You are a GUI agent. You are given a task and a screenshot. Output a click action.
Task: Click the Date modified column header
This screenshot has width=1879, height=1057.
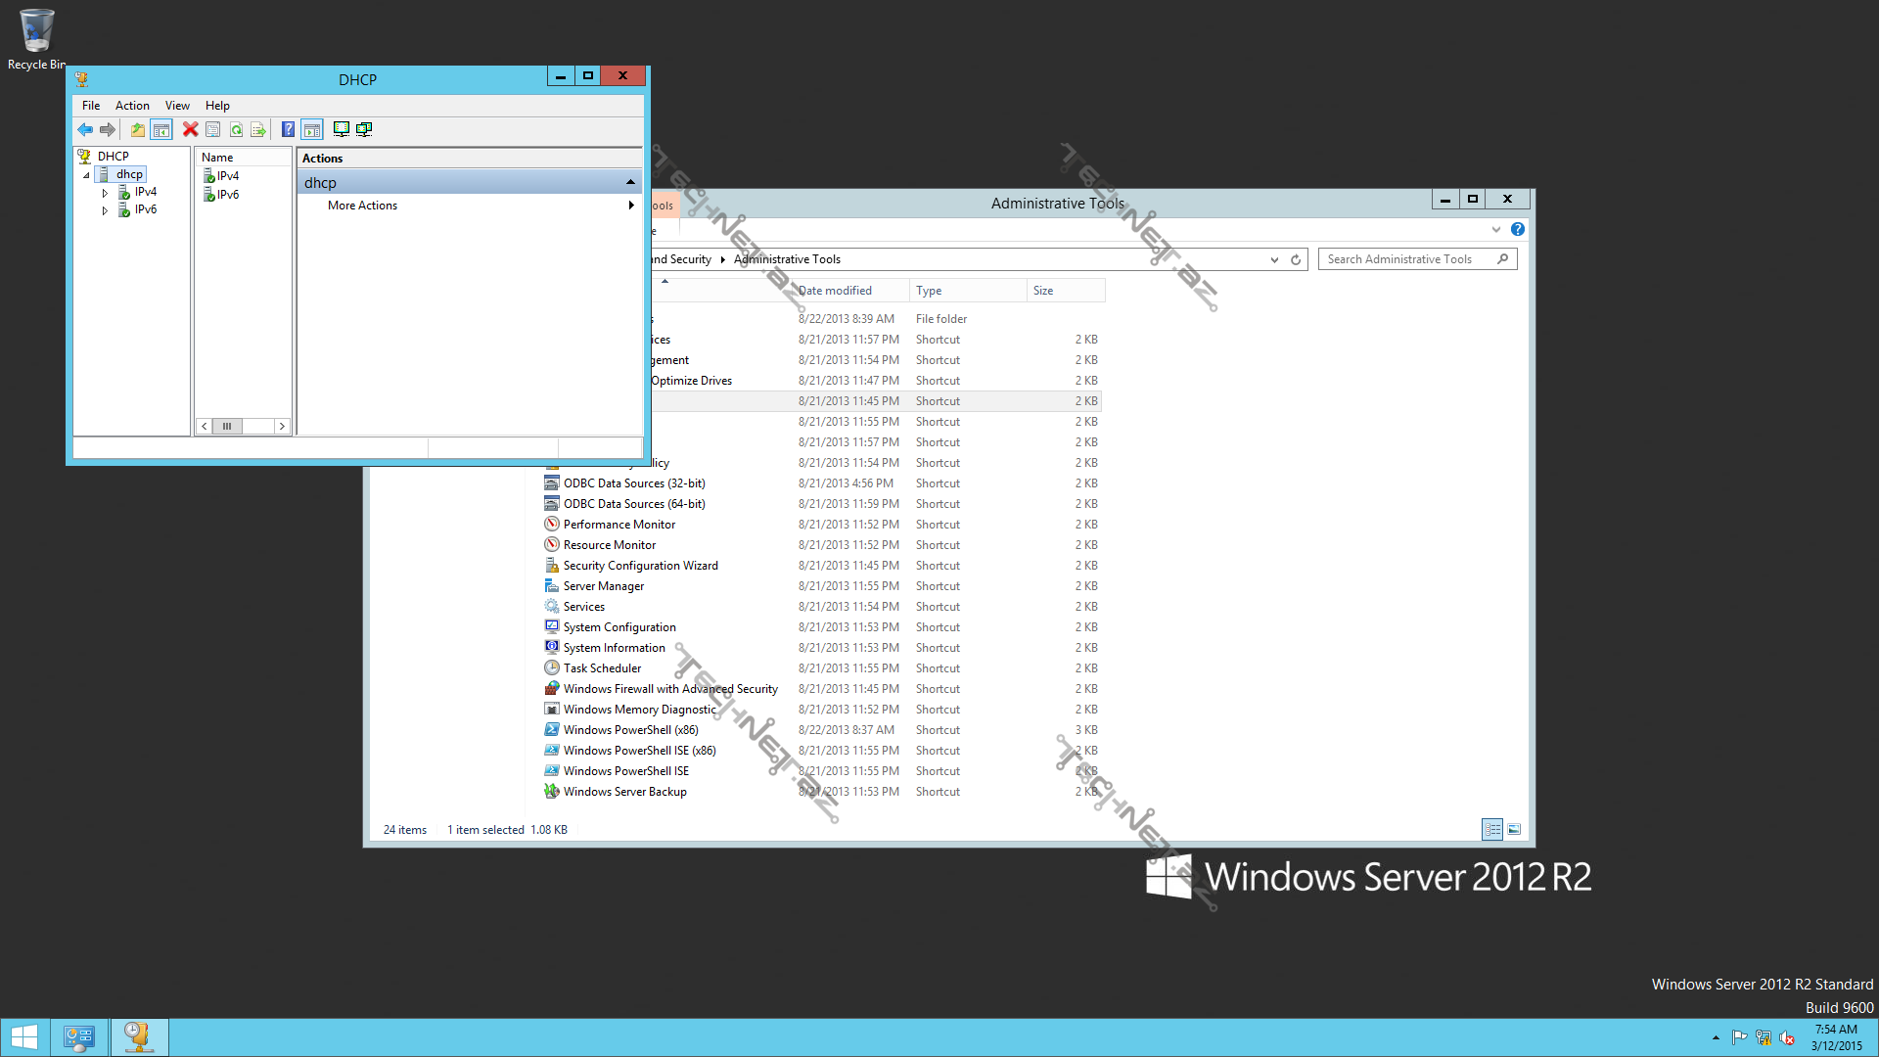tap(835, 291)
